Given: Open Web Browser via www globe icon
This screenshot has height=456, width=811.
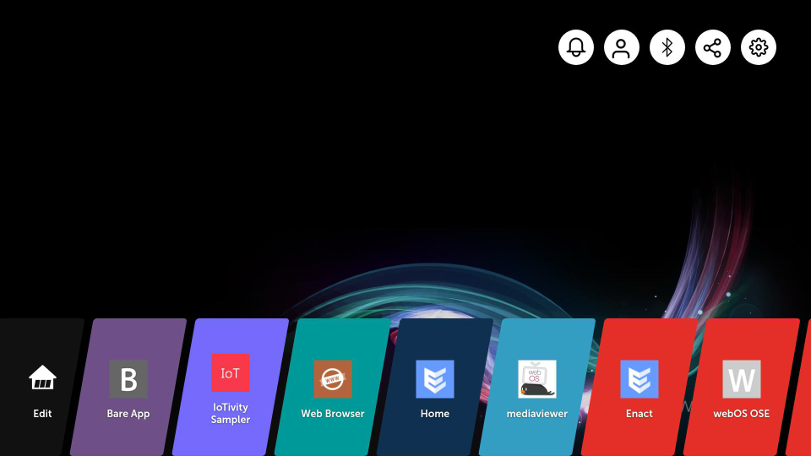Looking at the screenshot, I should [333, 379].
